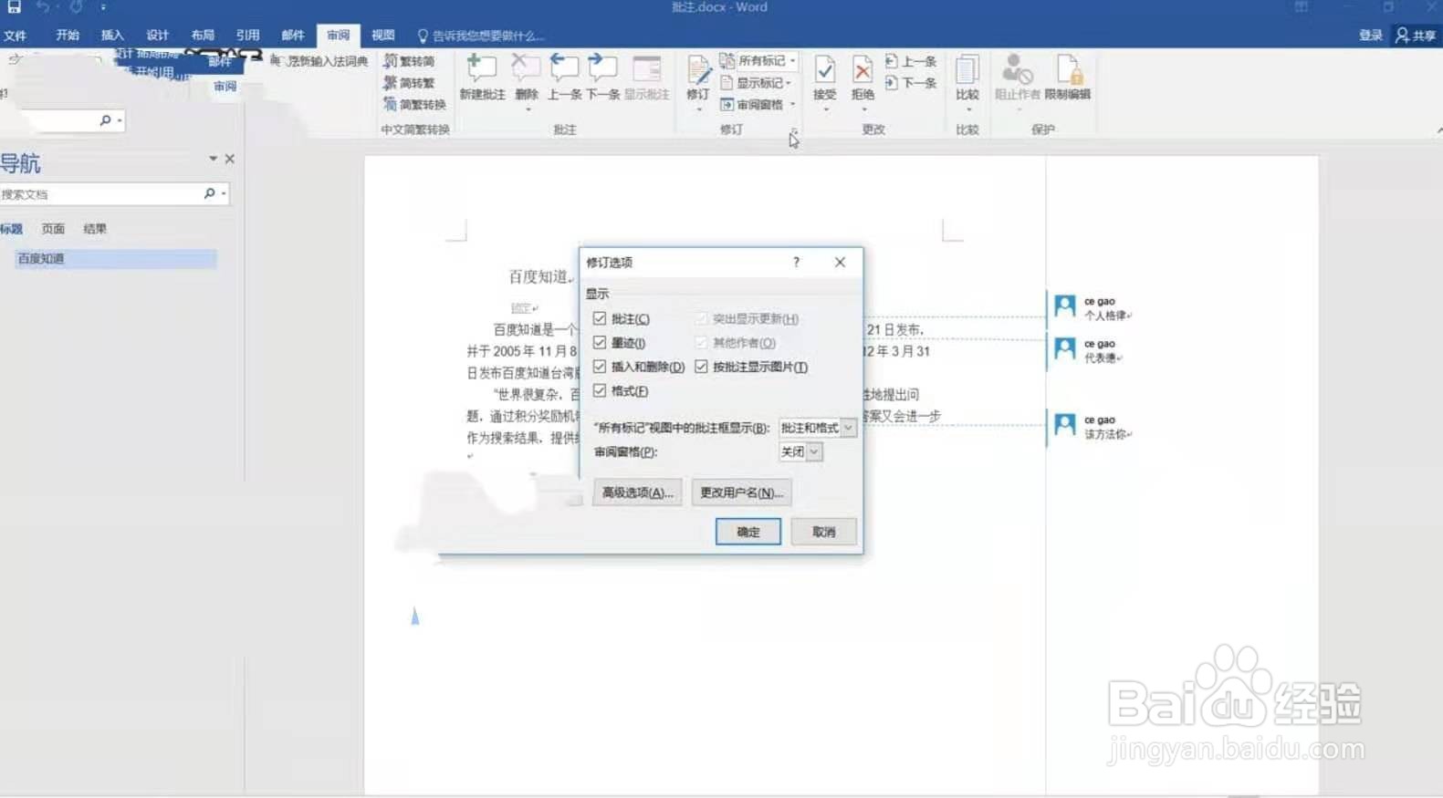Image resolution: width=1443 pixels, height=798 pixels.
Task: Expand the navigation search options arrow
Action: pyautogui.click(x=224, y=193)
